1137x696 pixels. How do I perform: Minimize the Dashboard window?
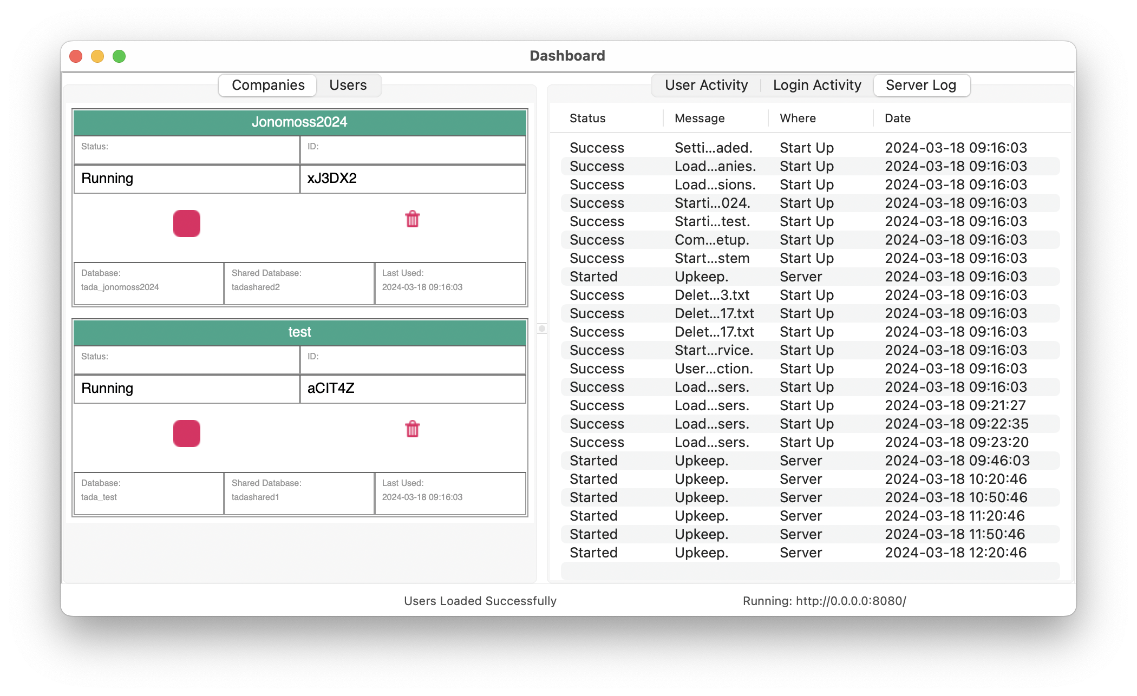point(97,56)
